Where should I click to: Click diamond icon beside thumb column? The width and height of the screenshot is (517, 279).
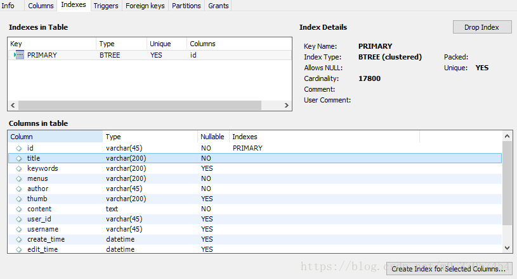(19, 199)
